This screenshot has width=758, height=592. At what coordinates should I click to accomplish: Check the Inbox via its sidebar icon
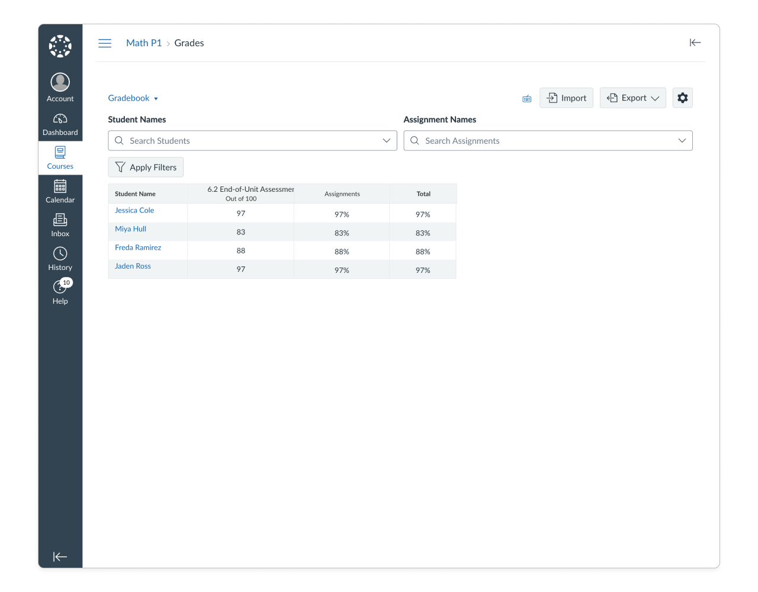(60, 220)
